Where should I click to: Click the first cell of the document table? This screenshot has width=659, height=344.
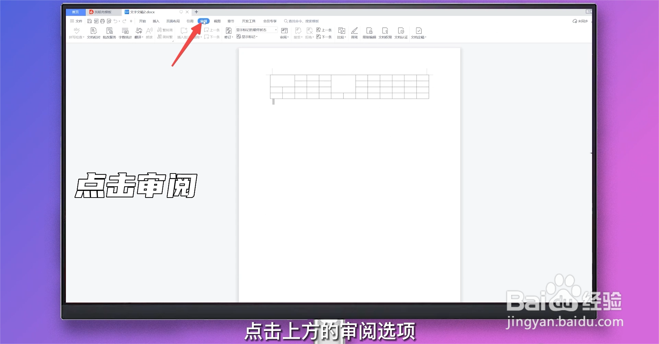coord(282,81)
